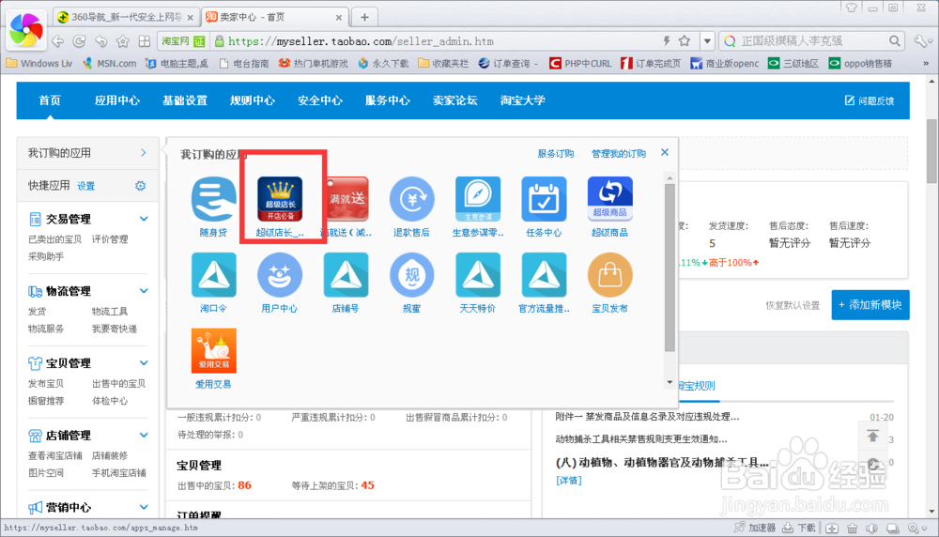Click the browser search input box
The image size is (939, 537).
tap(811, 40)
